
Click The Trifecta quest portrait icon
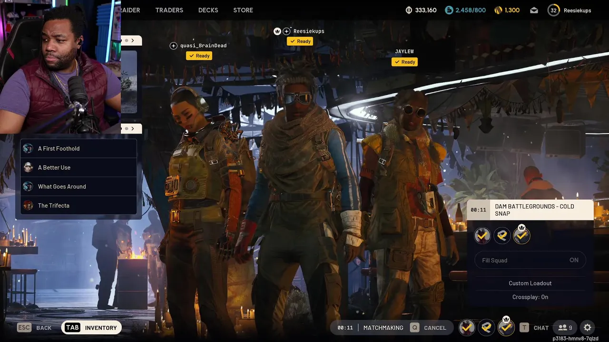pos(28,206)
